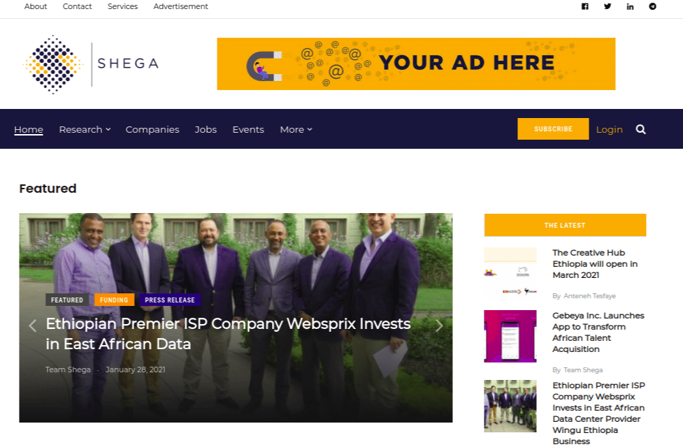Image resolution: width=683 pixels, height=447 pixels.
Task: Open the Companies nav item
Action: click(152, 129)
